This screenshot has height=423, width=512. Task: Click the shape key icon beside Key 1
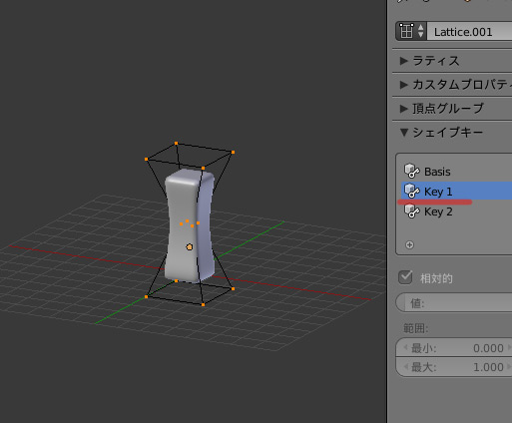coord(411,191)
